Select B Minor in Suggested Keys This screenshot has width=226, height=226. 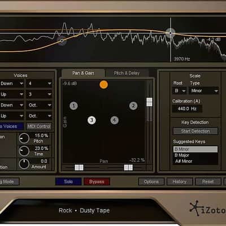click(195, 149)
